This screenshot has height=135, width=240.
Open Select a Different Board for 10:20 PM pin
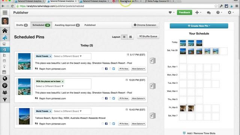49,86
